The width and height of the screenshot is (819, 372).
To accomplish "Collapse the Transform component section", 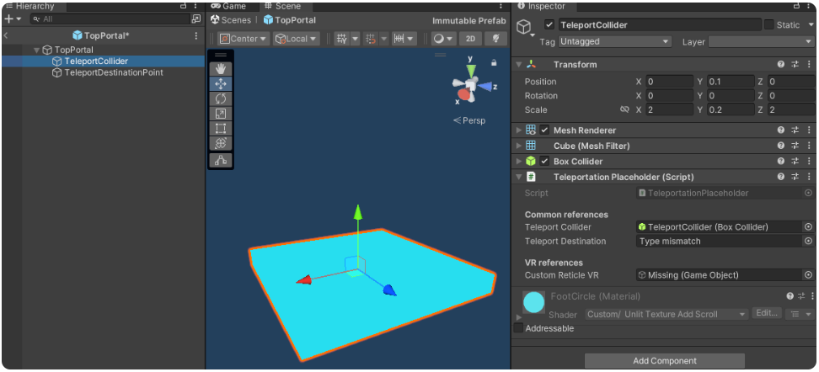I will tap(518, 65).
